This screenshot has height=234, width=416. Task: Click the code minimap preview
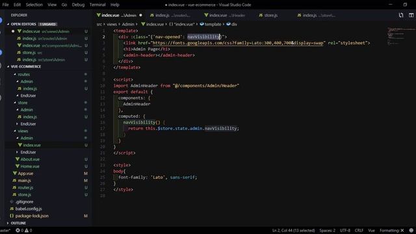coord(400,36)
